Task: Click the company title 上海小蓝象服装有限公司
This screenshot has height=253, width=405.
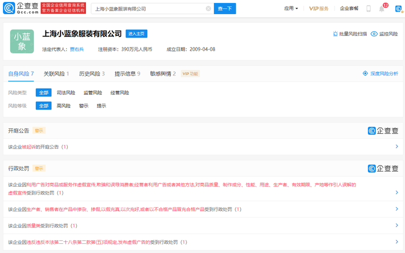Action: pyautogui.click(x=82, y=34)
